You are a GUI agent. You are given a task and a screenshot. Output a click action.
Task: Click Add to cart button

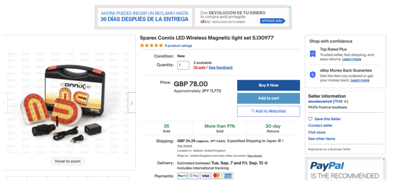click(x=268, y=98)
